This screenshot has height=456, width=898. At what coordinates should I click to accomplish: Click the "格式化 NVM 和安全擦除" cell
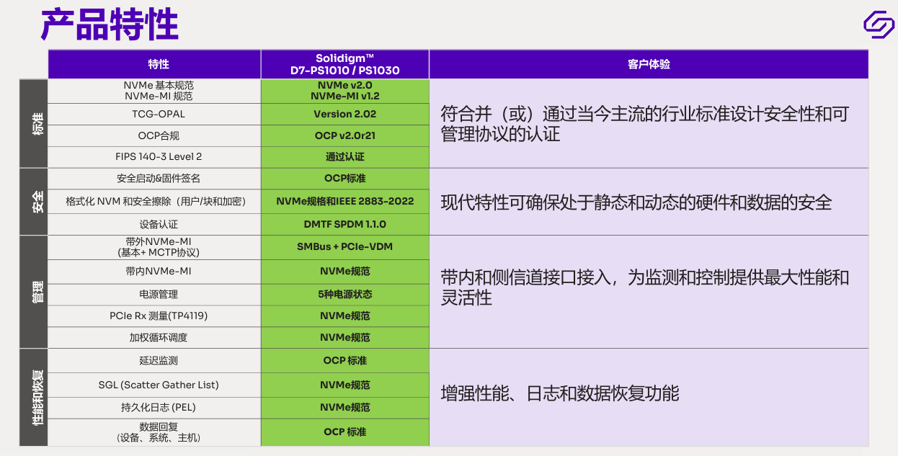coord(154,202)
